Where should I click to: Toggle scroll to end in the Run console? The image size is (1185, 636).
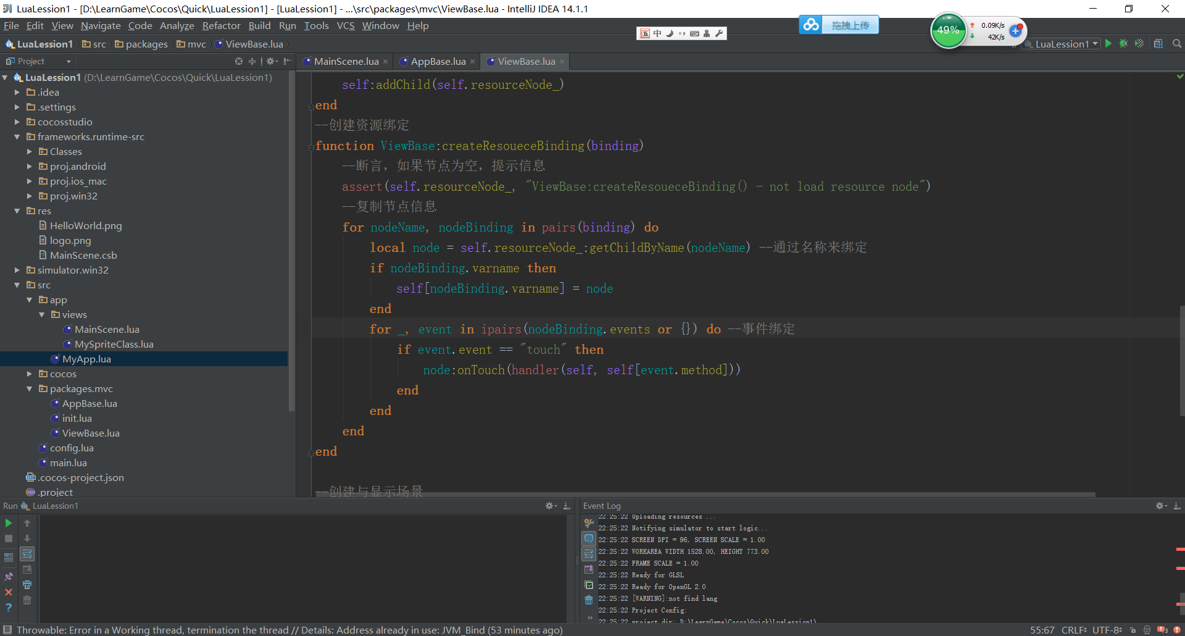(27, 569)
